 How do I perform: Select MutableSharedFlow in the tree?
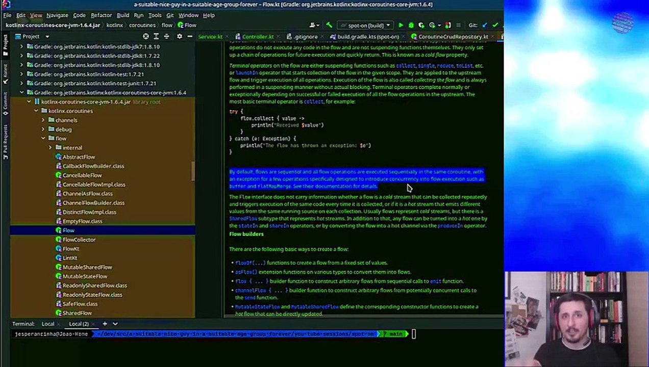click(x=87, y=267)
